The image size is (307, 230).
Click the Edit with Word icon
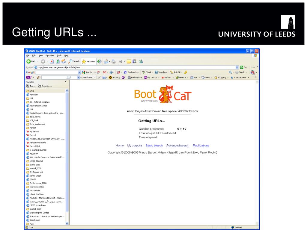(120, 61)
